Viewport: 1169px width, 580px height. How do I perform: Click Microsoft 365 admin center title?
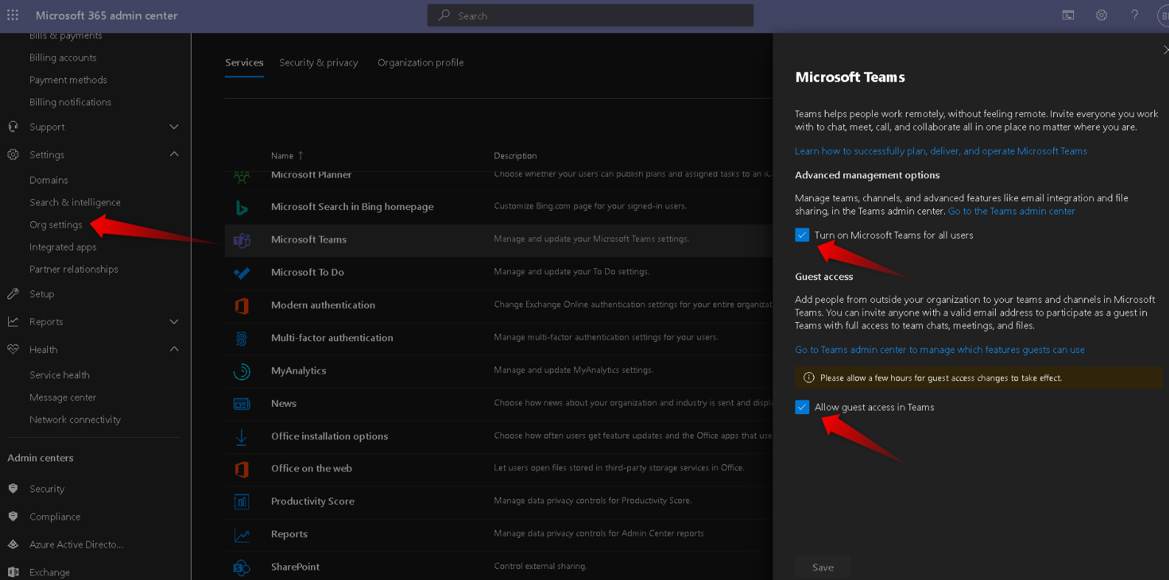tap(106, 15)
